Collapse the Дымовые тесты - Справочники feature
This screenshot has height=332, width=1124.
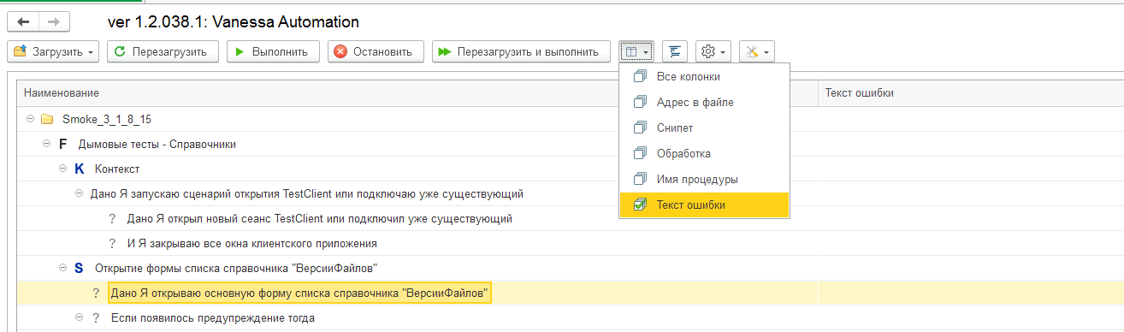(x=46, y=145)
